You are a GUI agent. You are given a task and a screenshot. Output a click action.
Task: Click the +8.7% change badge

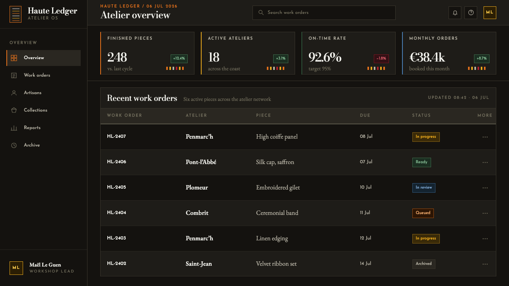point(482,59)
